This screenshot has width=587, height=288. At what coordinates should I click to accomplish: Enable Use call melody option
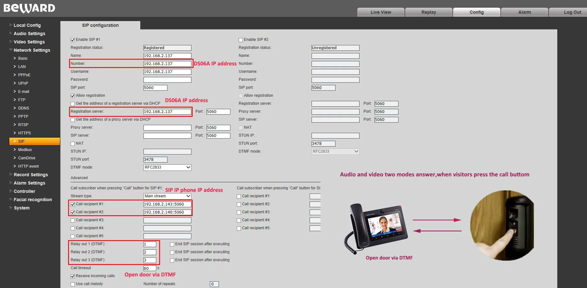click(x=73, y=284)
